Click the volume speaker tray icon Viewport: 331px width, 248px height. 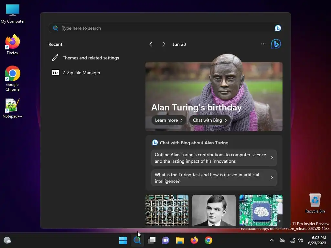(300, 240)
